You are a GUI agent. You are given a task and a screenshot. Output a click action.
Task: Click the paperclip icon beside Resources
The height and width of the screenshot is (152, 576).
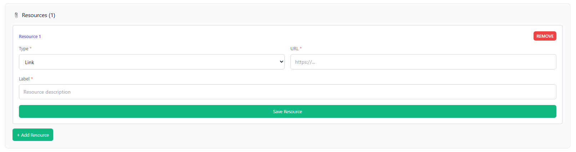[x=16, y=15]
